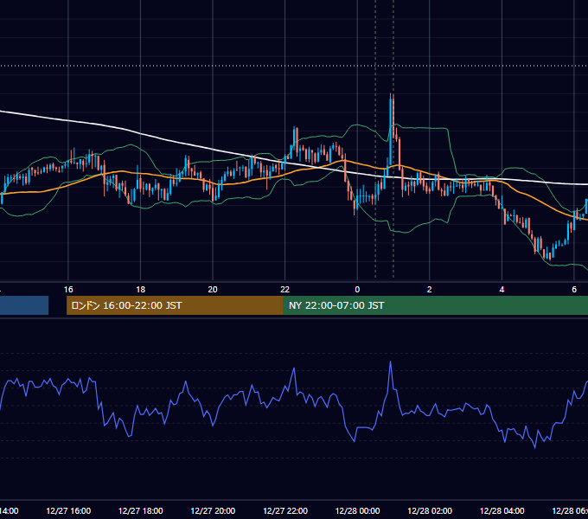Click hour label 0 on chart axis
The width and height of the screenshot is (588, 519).
point(357,290)
